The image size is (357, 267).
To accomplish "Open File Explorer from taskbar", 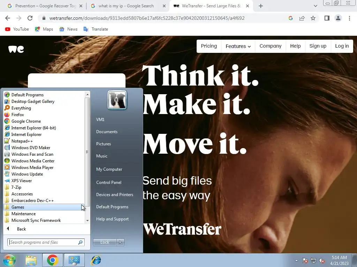I will coord(31,260).
